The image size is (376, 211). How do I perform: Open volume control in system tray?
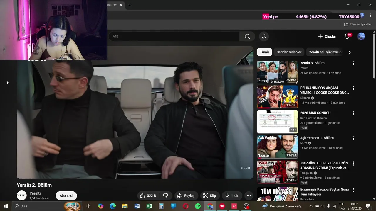click(322, 206)
